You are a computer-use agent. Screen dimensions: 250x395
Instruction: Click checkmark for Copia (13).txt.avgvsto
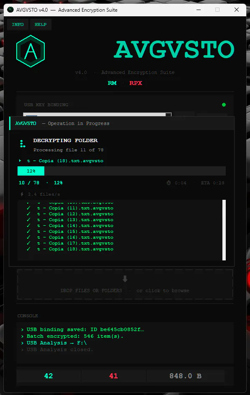click(28, 220)
